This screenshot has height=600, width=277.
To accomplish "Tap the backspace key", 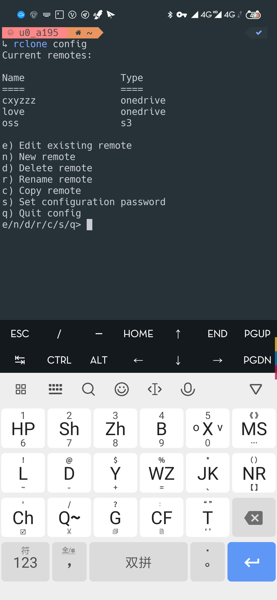I will 254,517.
